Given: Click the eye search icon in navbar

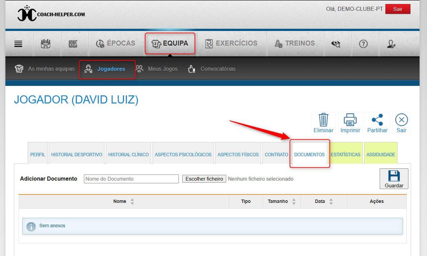Looking at the screenshot, I should (x=336, y=44).
